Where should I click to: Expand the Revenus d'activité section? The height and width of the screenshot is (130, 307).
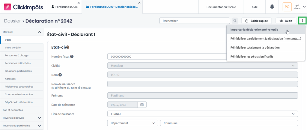pos(39,118)
